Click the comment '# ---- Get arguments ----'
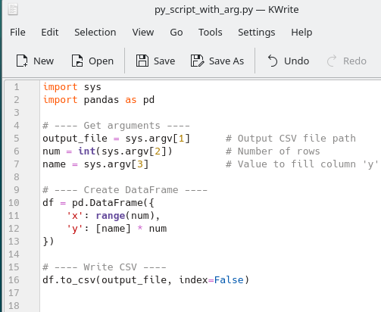The height and width of the screenshot is (312, 381). (x=116, y=126)
